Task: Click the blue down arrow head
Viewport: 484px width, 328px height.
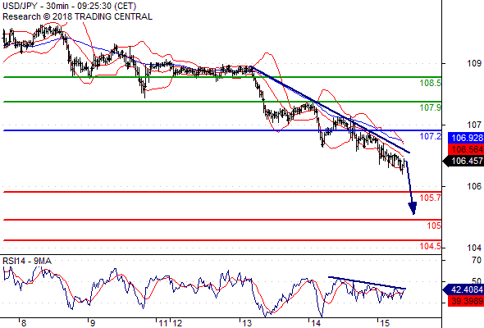Action: pos(413,208)
